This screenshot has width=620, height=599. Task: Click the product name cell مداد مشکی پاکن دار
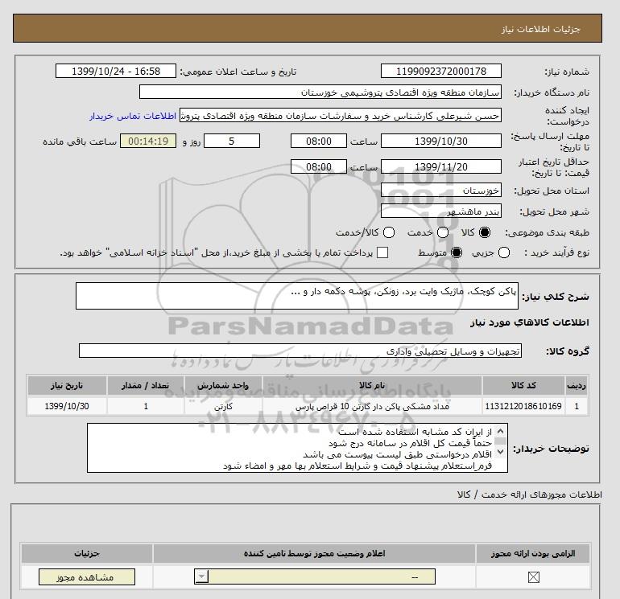pos(372,406)
